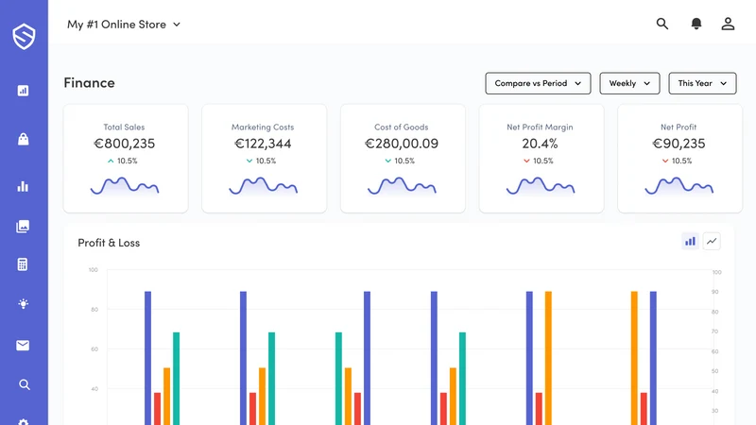Click the Profit & Loss chart title
The image size is (756, 425).
109,243
